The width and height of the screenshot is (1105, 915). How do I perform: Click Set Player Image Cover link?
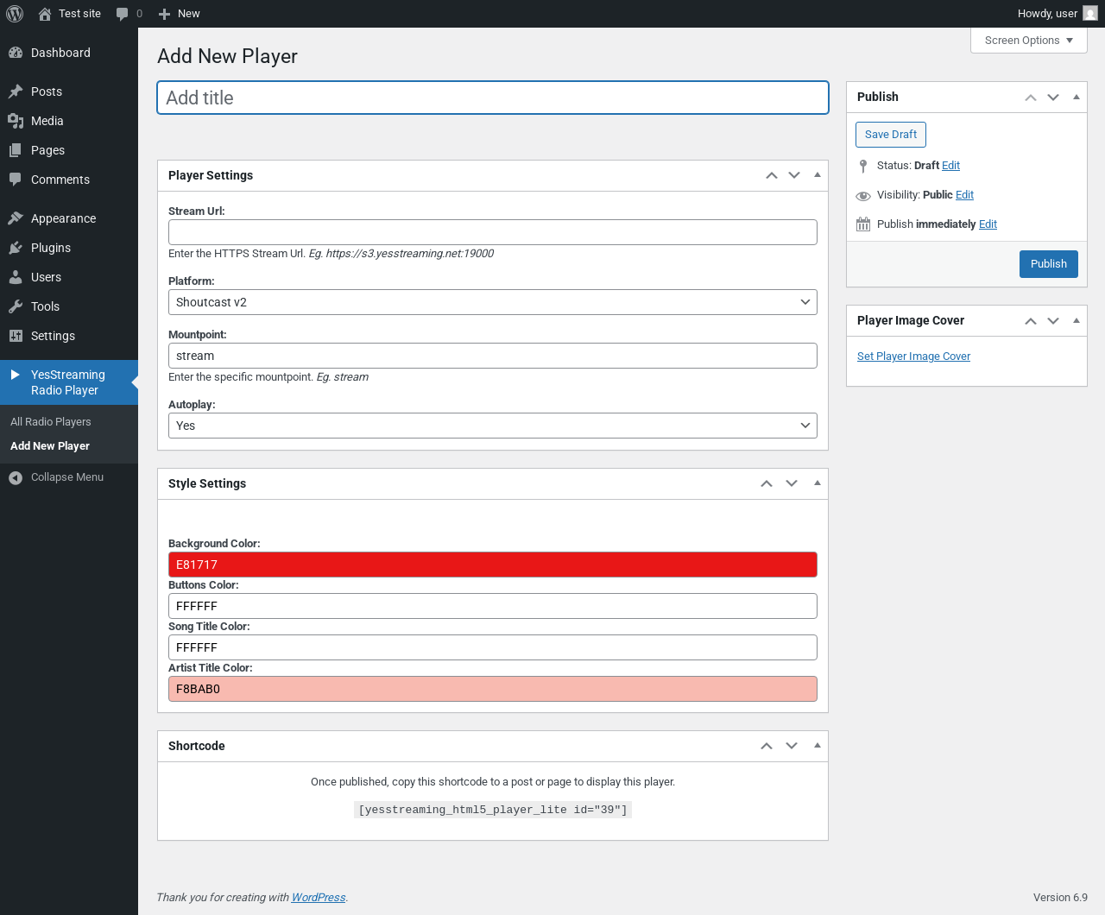point(913,357)
